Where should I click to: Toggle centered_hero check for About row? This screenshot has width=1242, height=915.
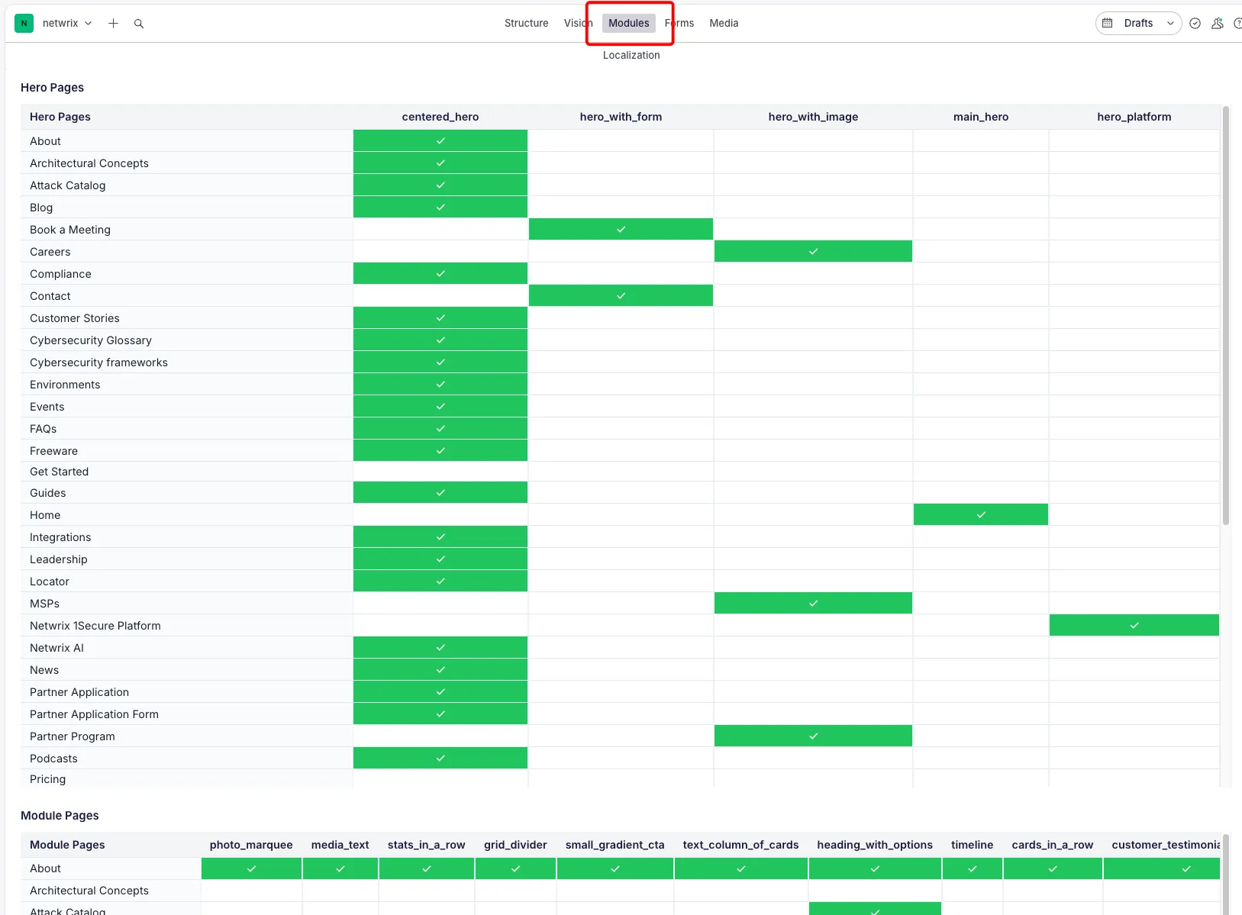pyautogui.click(x=440, y=140)
